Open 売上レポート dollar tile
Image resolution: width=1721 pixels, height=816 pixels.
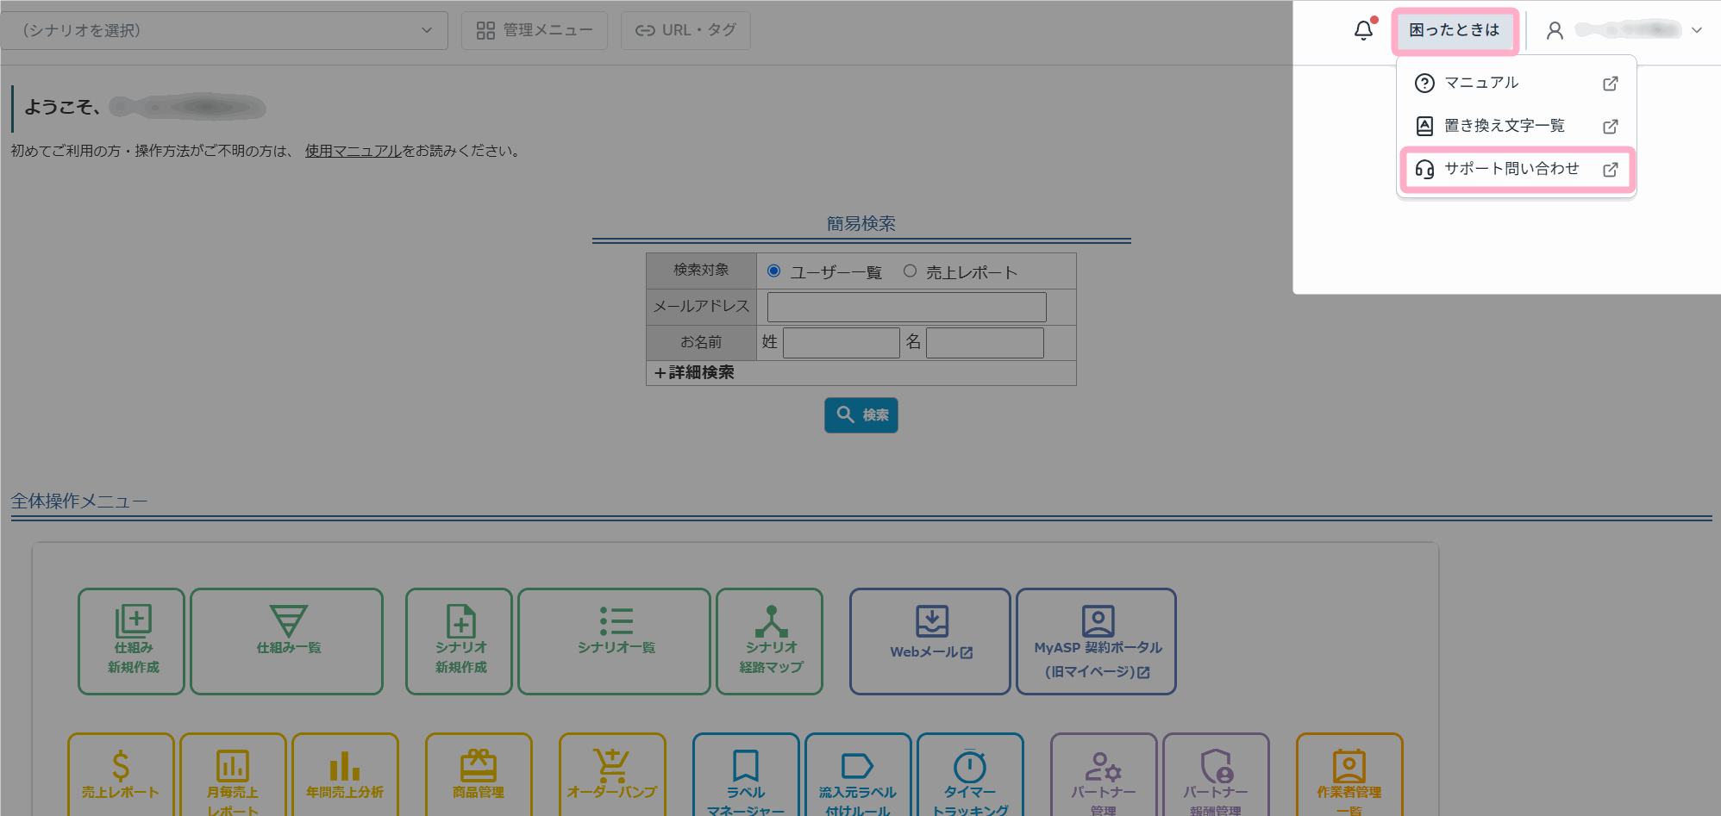pyautogui.click(x=121, y=775)
